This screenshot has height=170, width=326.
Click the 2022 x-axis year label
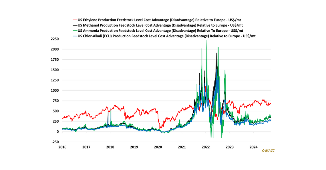pyautogui.click(x=206, y=147)
